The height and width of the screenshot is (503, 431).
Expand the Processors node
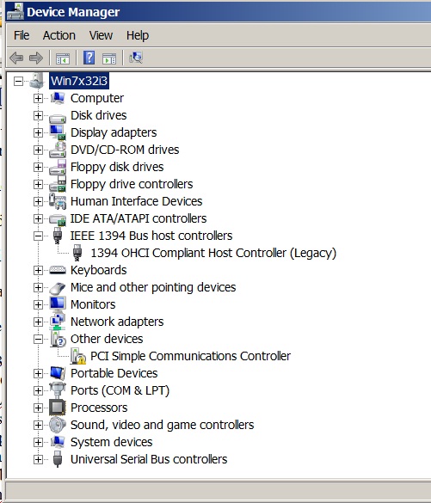(38, 408)
